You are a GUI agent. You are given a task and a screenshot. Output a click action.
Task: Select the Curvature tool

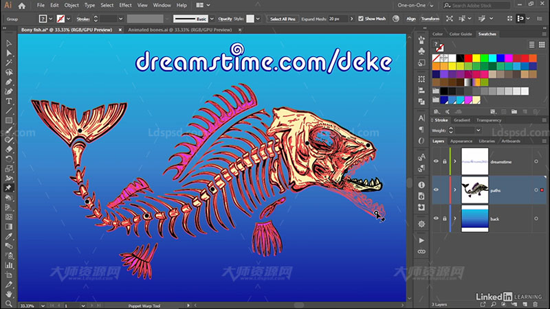click(9, 91)
